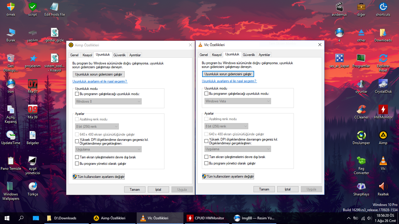The height and width of the screenshot is (224, 399).
Task: Open the Edit hosts file shortcut
Action: click(x=55, y=9)
